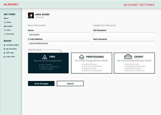
Task: Focus the E-mail Address input field
Action: [59, 43]
